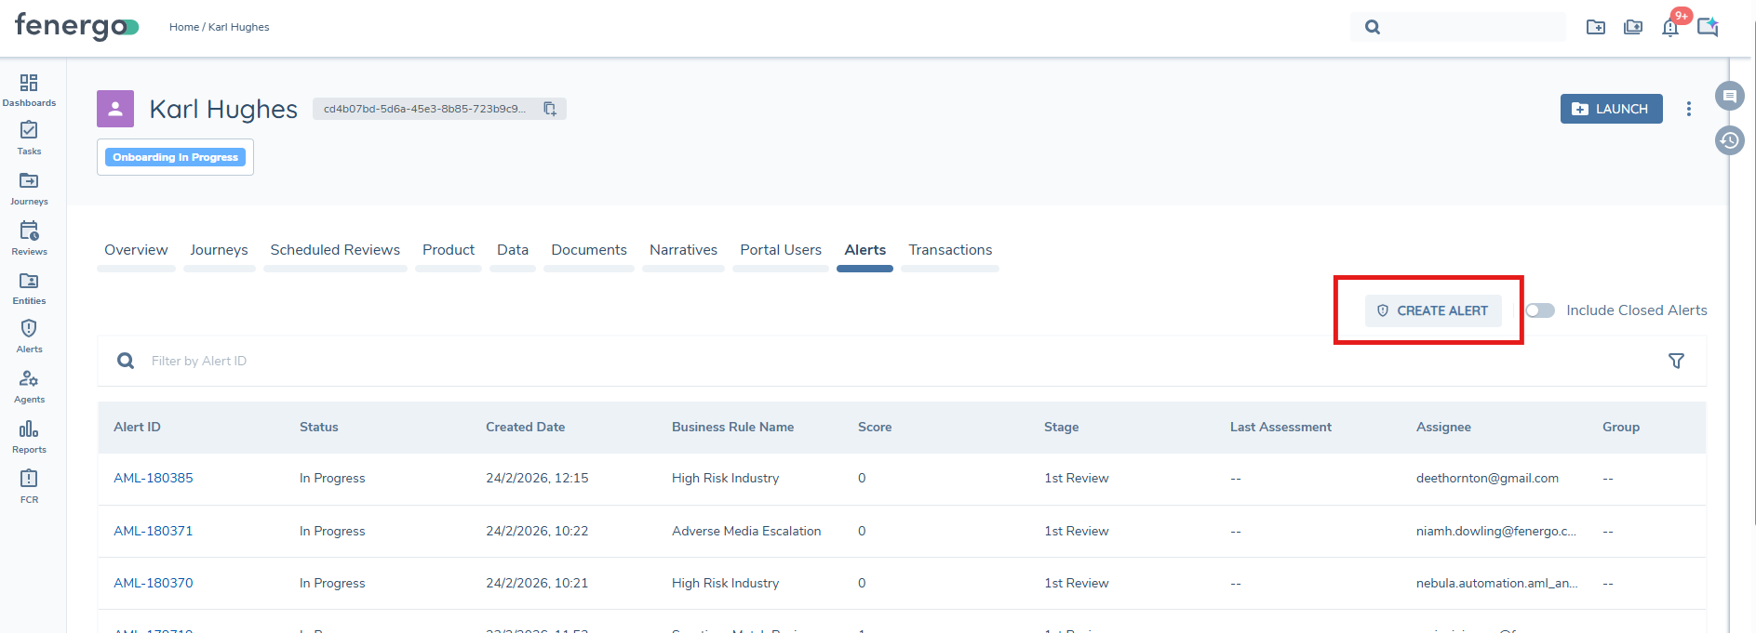Open the history clock icon
This screenshot has width=1756, height=633.
pos(1730,140)
